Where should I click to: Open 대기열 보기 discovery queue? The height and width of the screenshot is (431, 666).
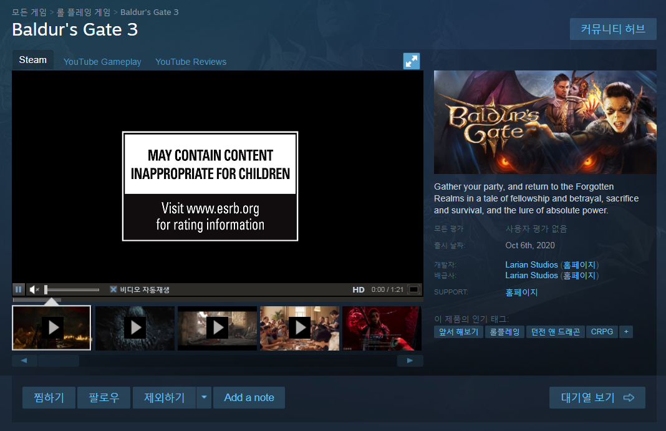(597, 397)
